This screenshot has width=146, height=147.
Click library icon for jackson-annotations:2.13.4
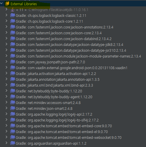(13, 27)
